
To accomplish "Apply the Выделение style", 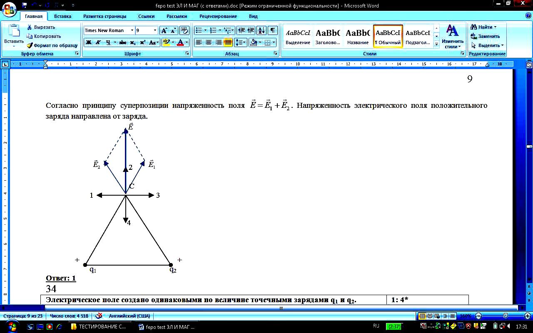I will (298, 36).
